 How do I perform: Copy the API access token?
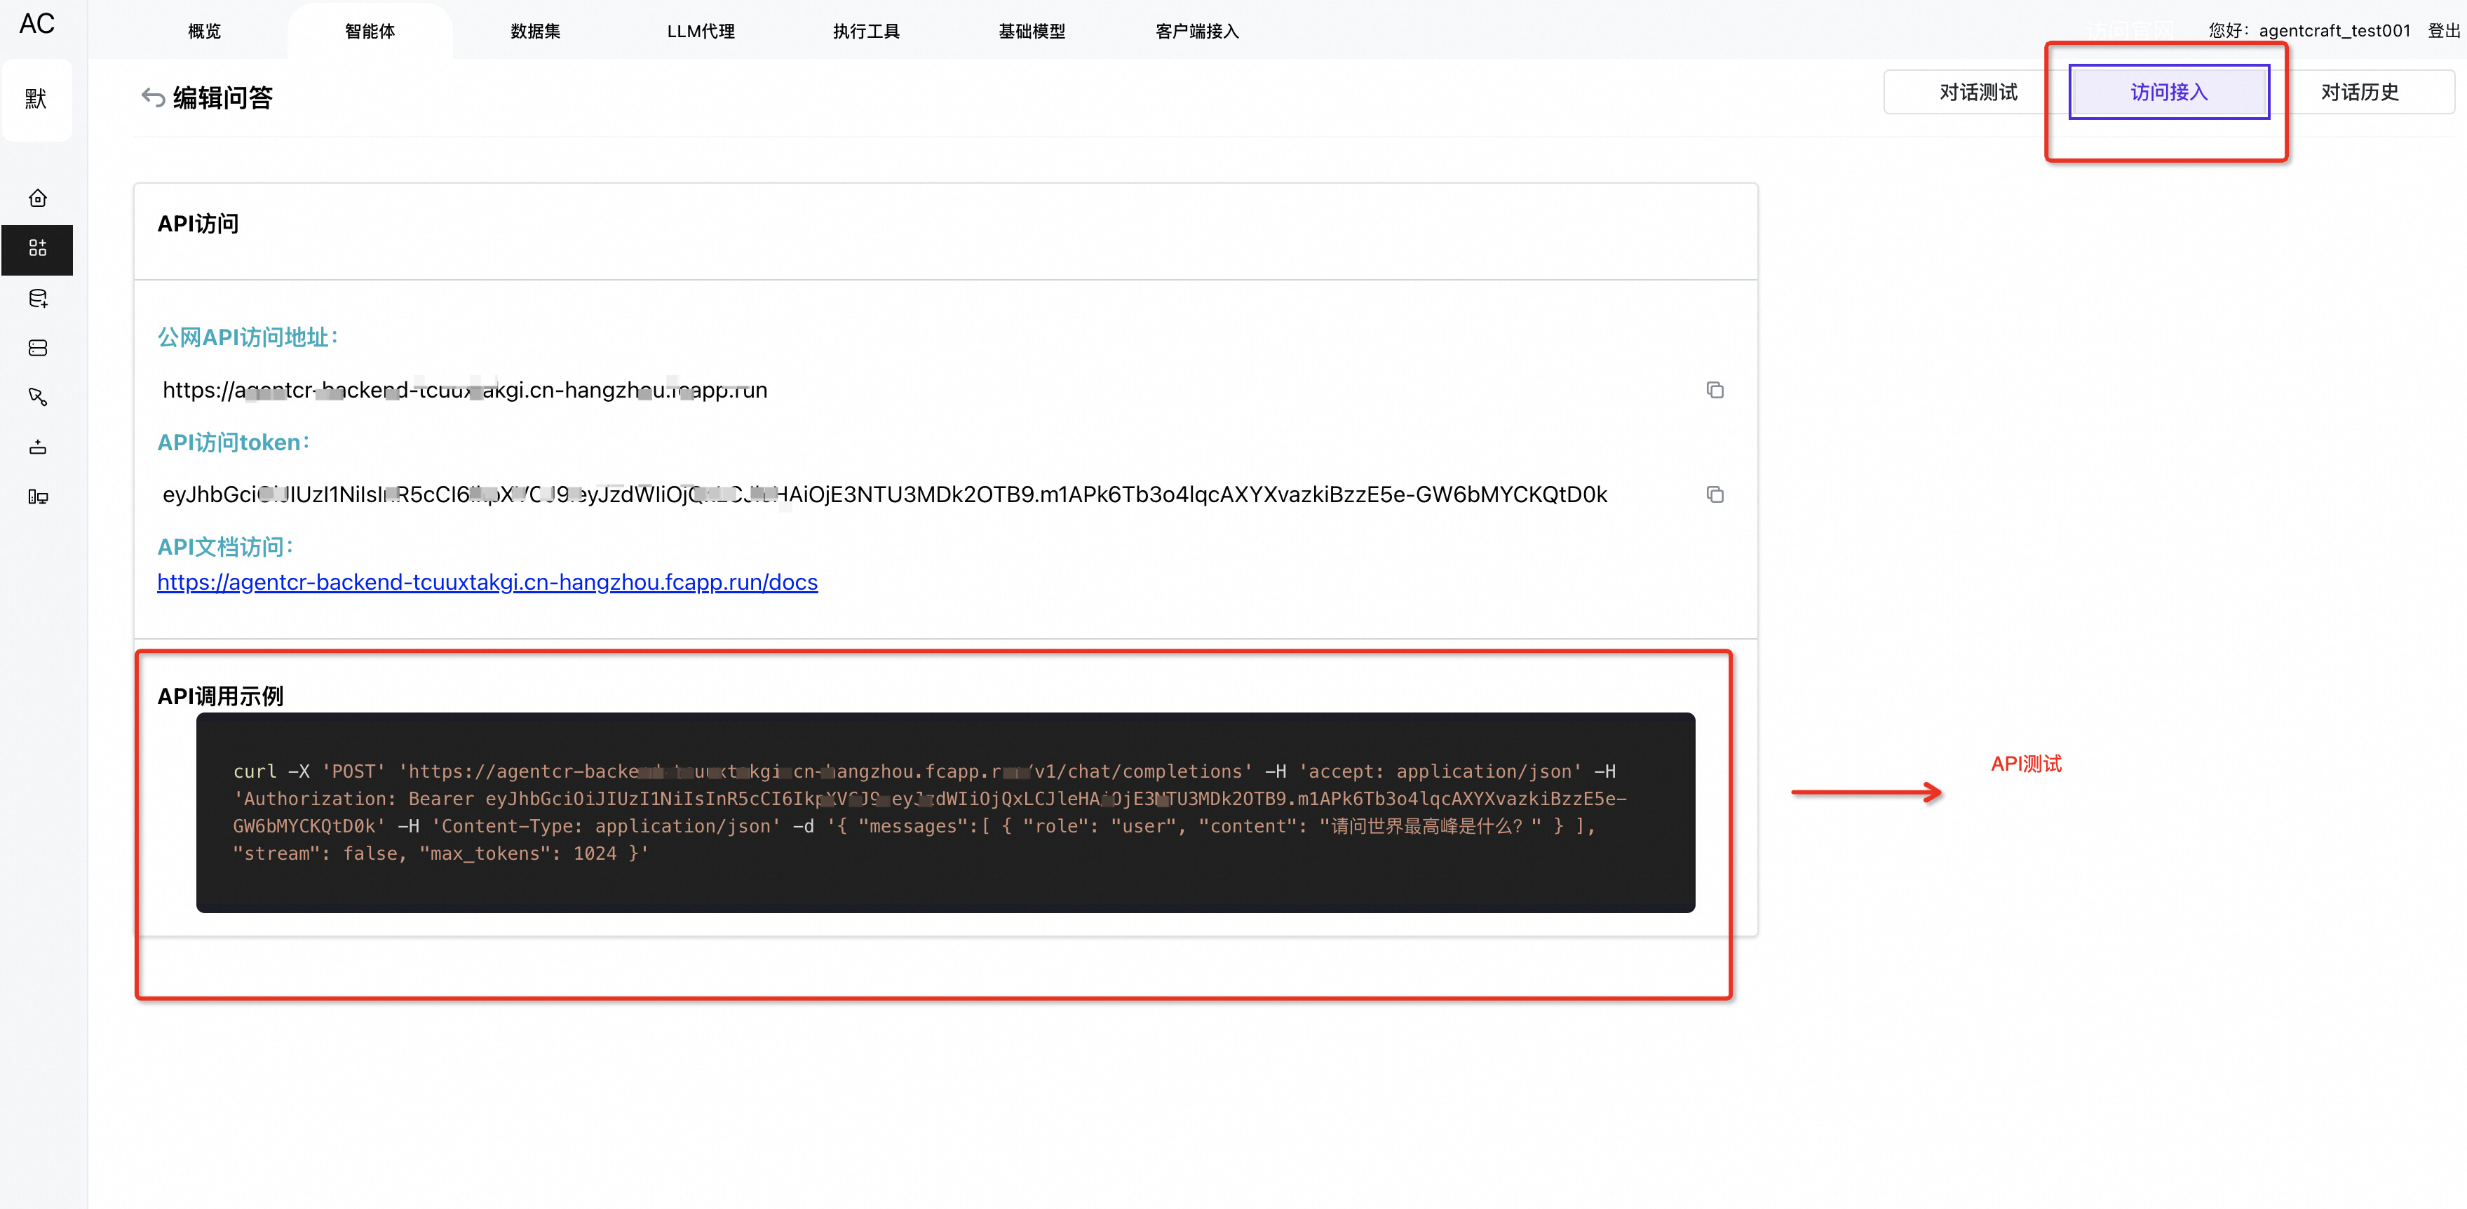click(x=1715, y=494)
